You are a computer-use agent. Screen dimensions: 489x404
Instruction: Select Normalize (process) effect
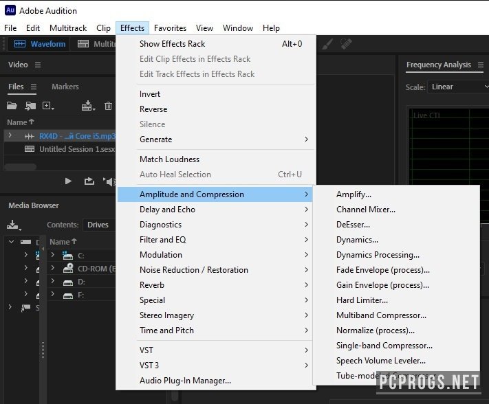coord(397,330)
